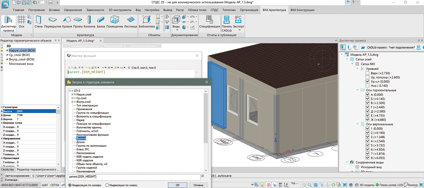Uncheck the Ур.ч.п (0.000) level
Image resolution: width=424 pixels, height=188 pixels.
[x=367, y=82]
